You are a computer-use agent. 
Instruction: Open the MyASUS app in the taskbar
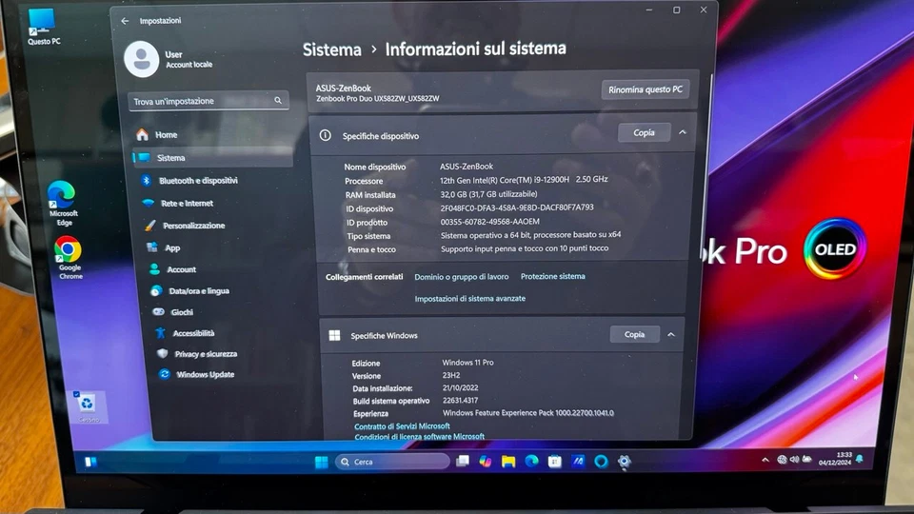click(x=578, y=462)
